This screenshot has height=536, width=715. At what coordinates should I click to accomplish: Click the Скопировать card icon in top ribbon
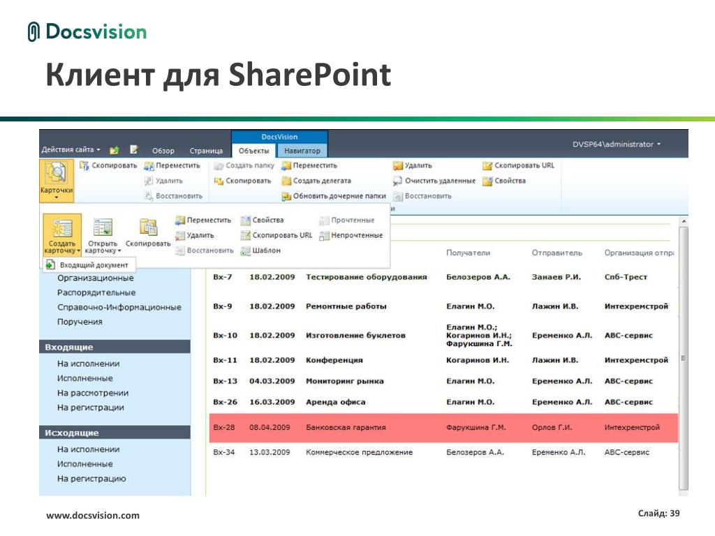coord(84,165)
